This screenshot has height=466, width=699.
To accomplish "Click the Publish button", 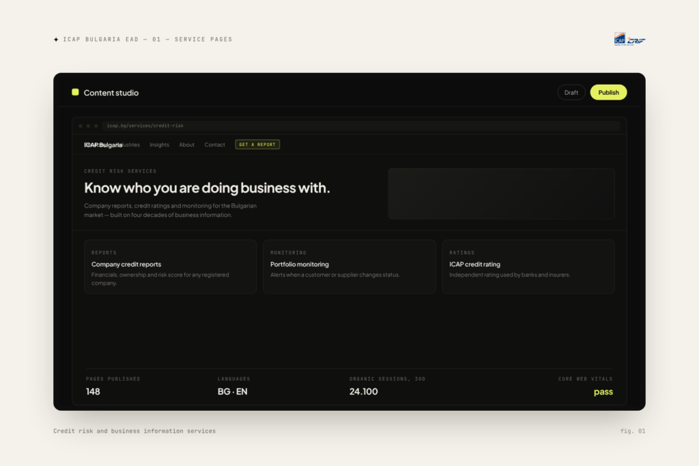I will pos(608,92).
